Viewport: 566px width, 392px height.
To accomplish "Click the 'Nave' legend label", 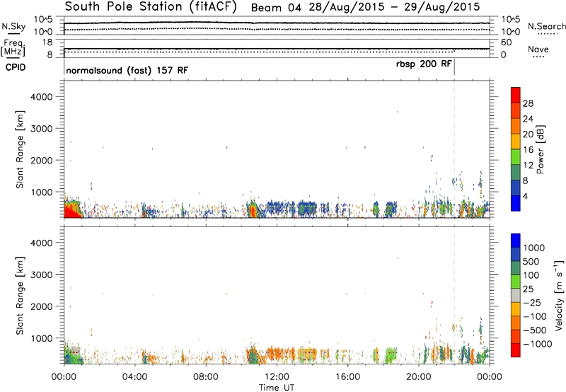I will pos(538,50).
